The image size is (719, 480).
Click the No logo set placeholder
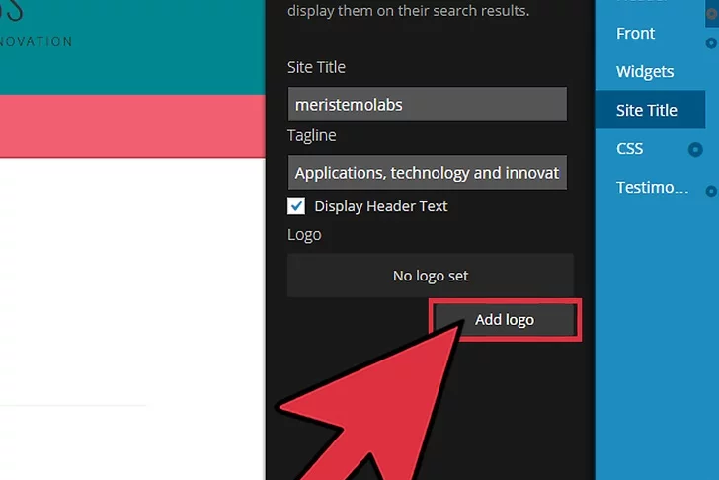coord(430,276)
